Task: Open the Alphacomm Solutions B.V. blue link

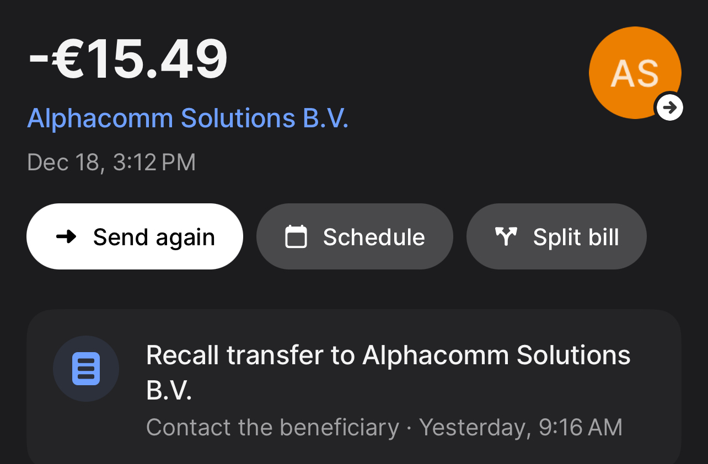Action: point(188,118)
